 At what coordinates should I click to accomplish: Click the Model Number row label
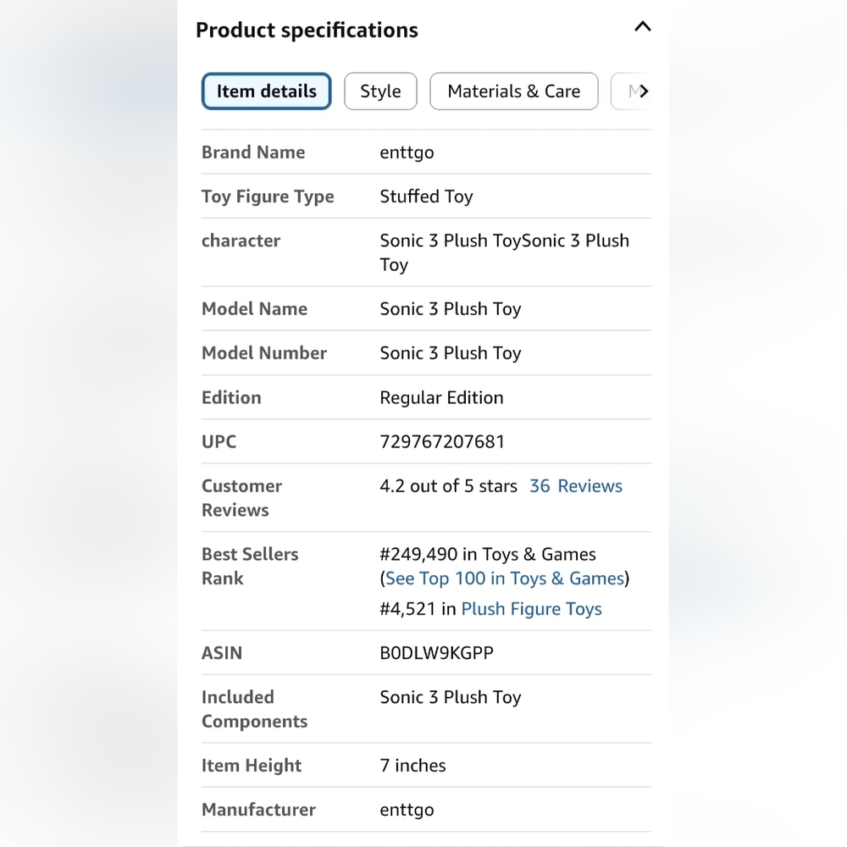(x=264, y=352)
